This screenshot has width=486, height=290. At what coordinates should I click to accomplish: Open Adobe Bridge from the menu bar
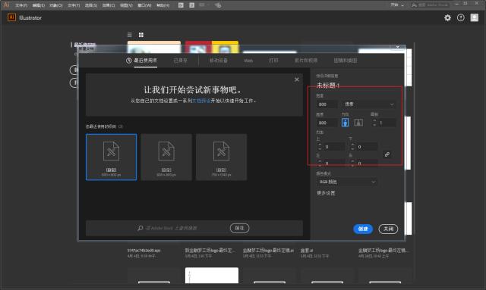pyautogui.click(x=181, y=5)
